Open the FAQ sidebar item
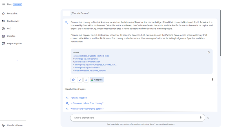This screenshot has height=128, width=241. [9, 29]
